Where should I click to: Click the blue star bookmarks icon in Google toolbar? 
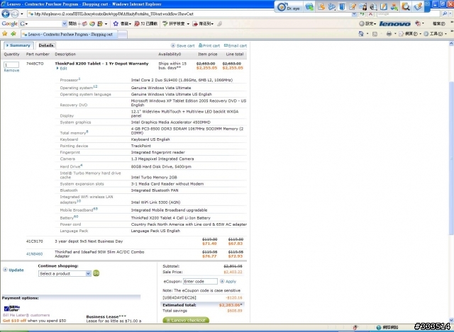pos(116,23)
